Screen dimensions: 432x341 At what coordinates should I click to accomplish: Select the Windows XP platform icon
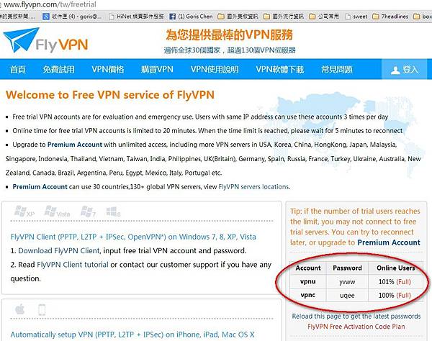tap(24, 212)
